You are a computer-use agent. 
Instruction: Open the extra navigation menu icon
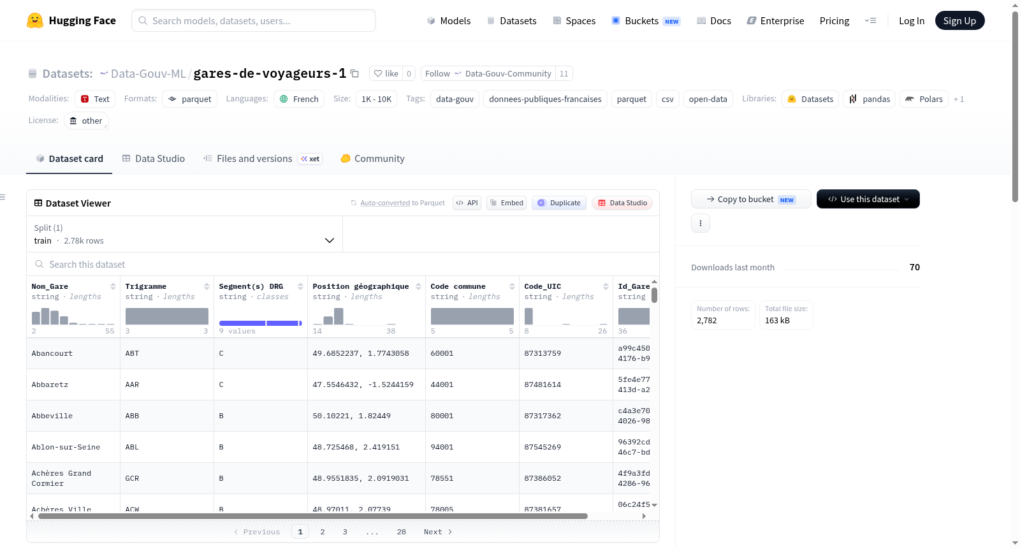pos(870,20)
